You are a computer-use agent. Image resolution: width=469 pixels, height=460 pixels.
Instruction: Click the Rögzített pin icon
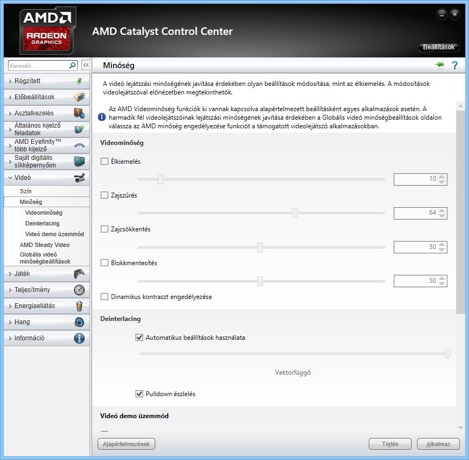pyautogui.click(x=79, y=81)
